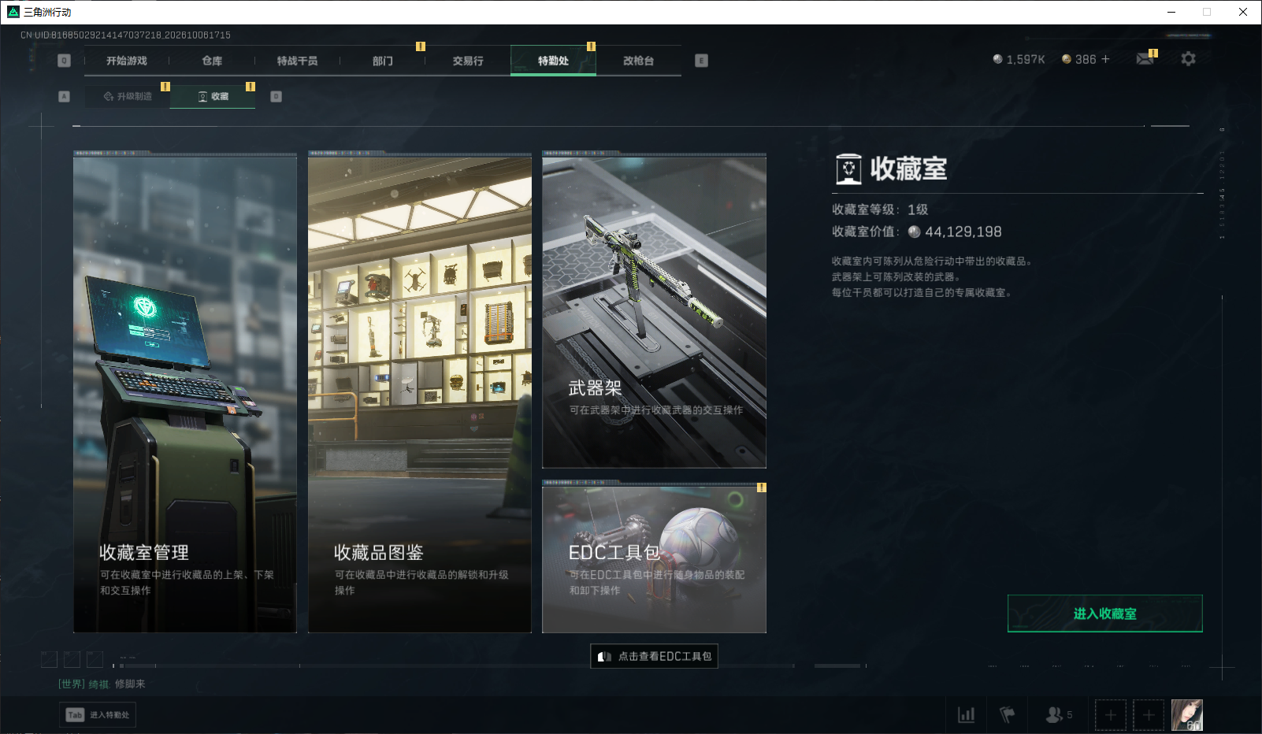Open the statistics bar chart icon
This screenshot has height=734, width=1262.
(966, 714)
